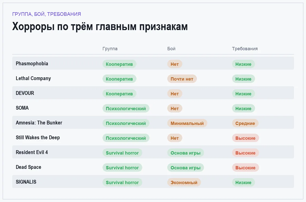Screen dimensions: 306x202
Task: Click Кооператив tag in Lethal Company row
Action: (119, 79)
